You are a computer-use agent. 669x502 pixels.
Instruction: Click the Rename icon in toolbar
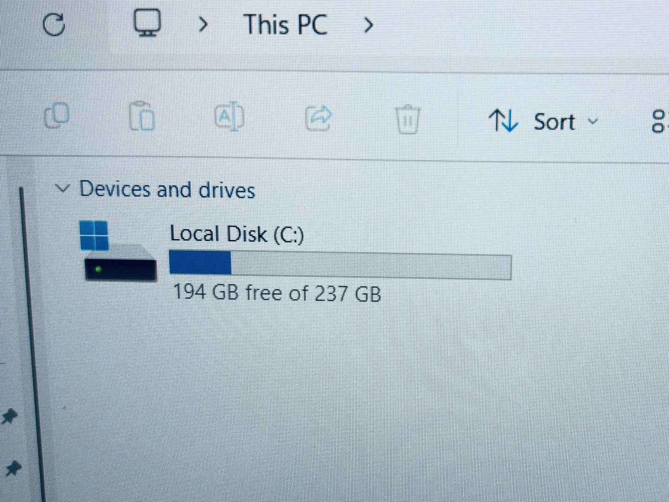(x=229, y=117)
